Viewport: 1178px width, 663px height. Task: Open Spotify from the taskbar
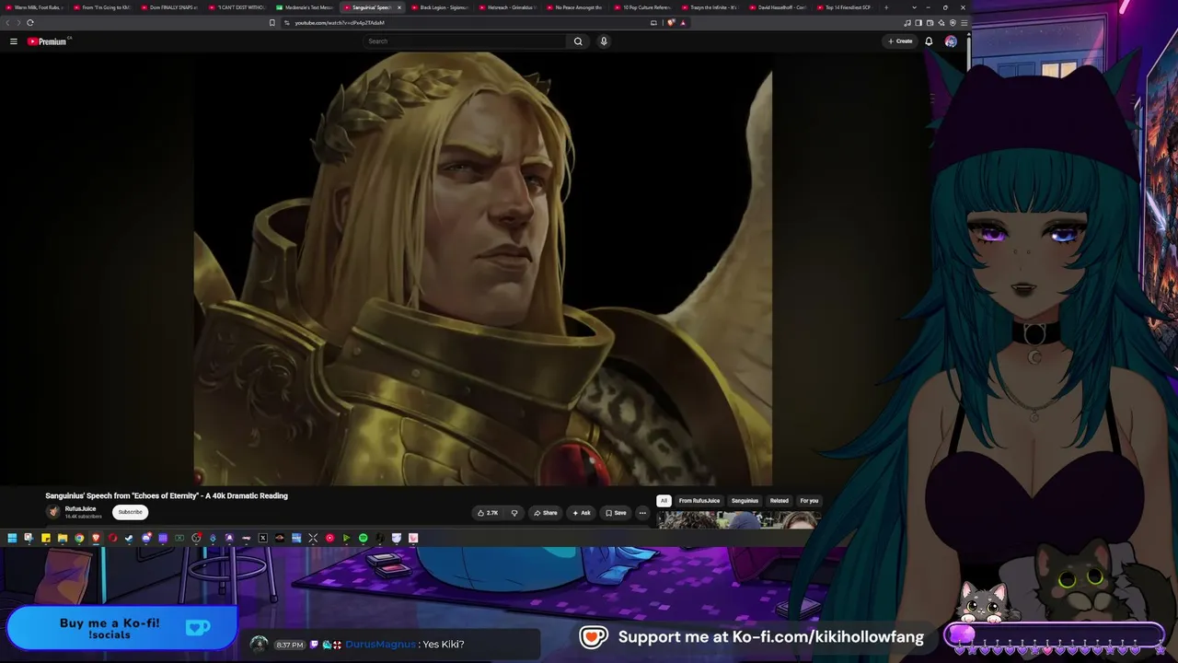[364, 538]
